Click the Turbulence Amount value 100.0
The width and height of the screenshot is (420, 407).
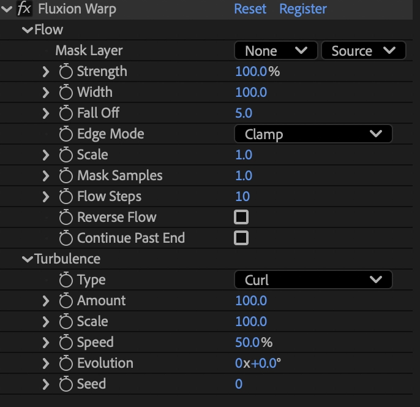coord(251,301)
